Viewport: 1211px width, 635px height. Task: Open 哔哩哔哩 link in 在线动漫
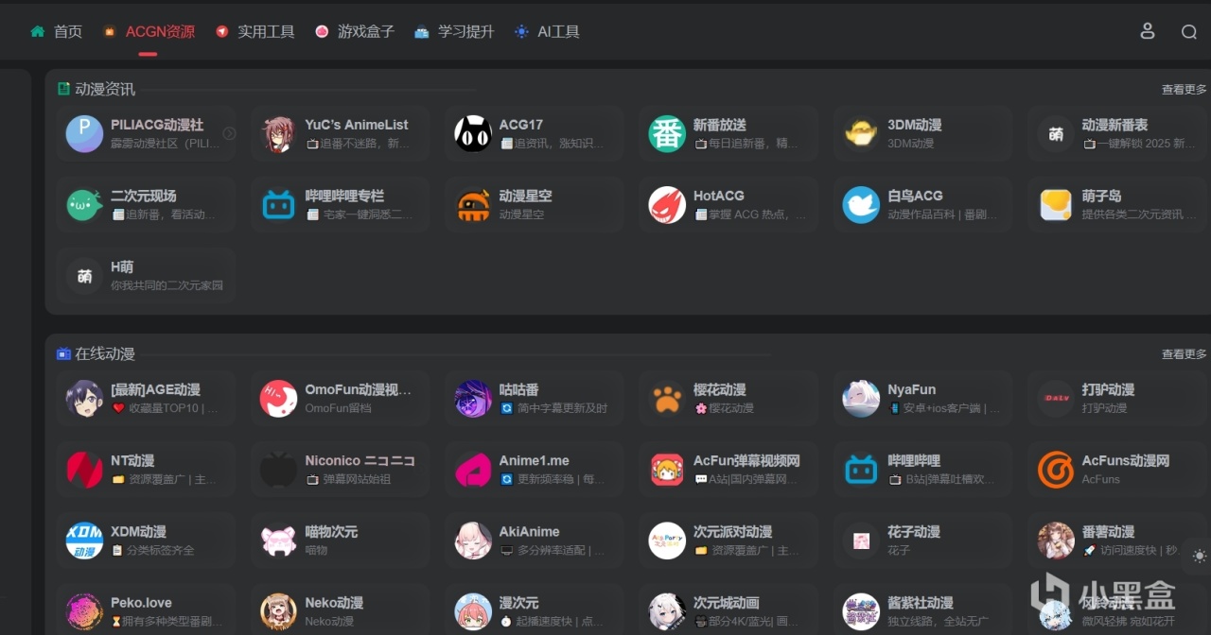[914, 461]
